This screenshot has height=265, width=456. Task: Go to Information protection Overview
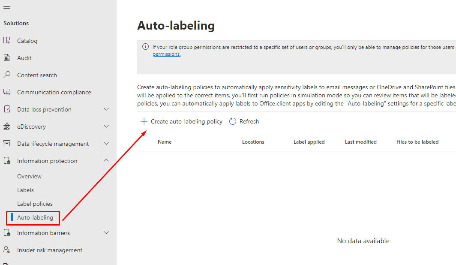[x=29, y=176]
